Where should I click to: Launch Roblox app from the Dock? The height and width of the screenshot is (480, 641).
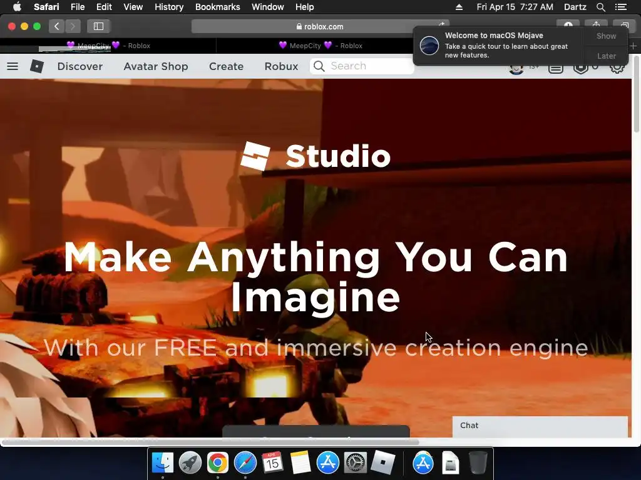(382, 462)
